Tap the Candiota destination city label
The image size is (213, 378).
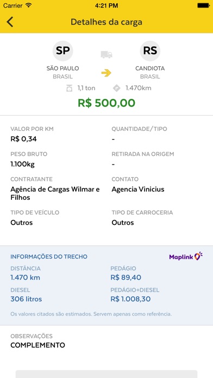pos(150,68)
